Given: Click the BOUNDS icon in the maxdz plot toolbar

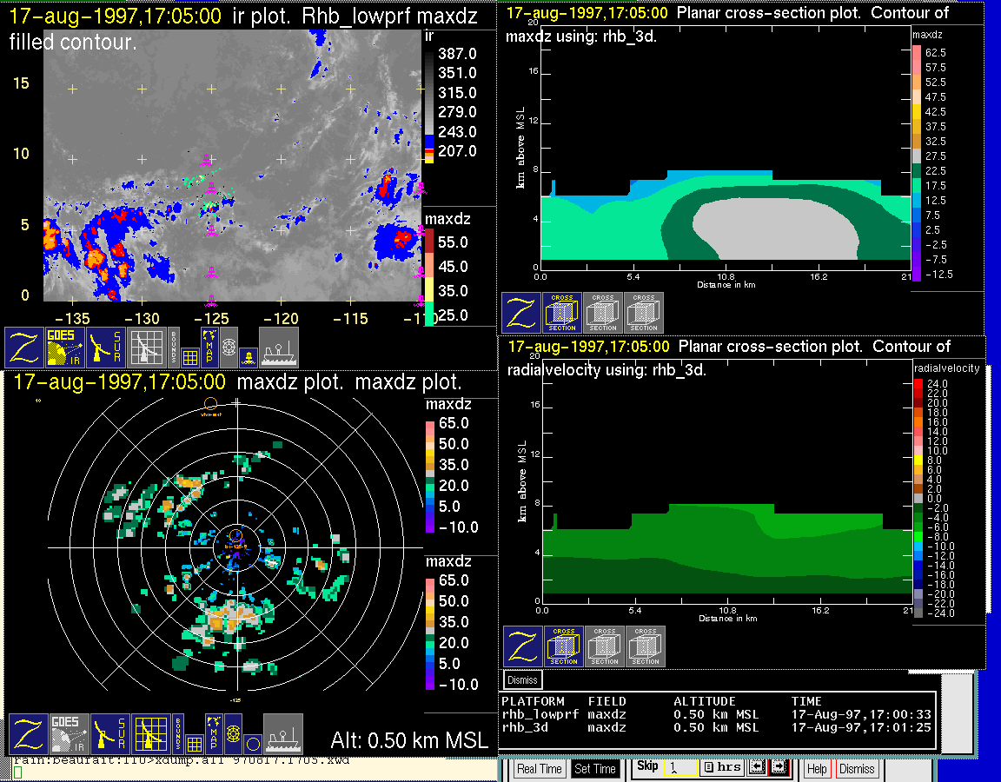Looking at the screenshot, I should click(178, 734).
